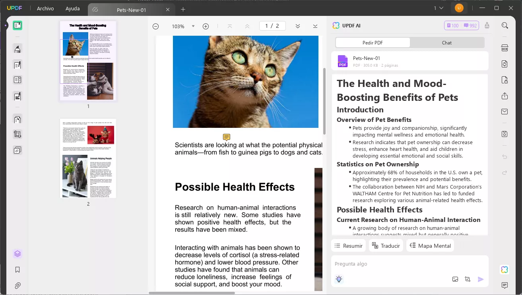Select the page 2 thumbnail

click(x=88, y=158)
